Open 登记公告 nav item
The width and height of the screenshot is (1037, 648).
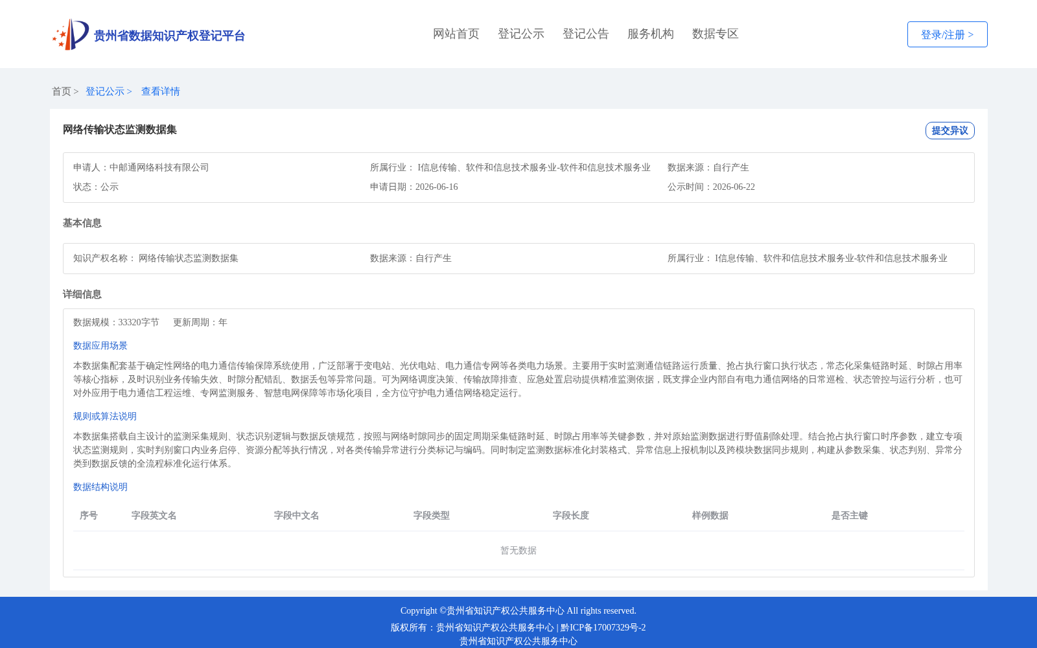[x=586, y=34]
